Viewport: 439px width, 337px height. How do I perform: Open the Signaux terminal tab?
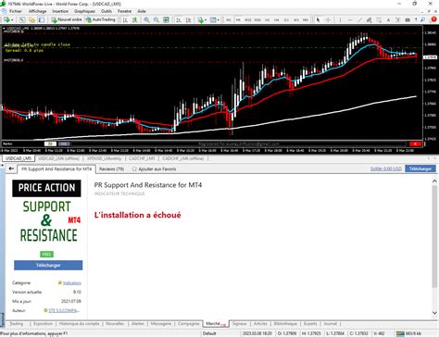click(240, 323)
